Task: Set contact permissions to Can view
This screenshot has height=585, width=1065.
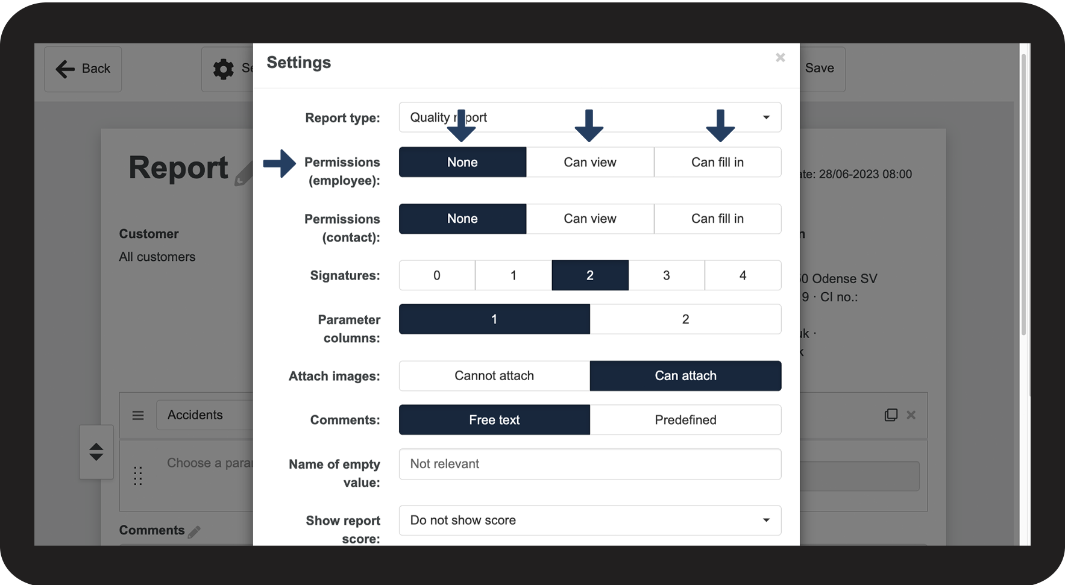Action: [590, 219]
